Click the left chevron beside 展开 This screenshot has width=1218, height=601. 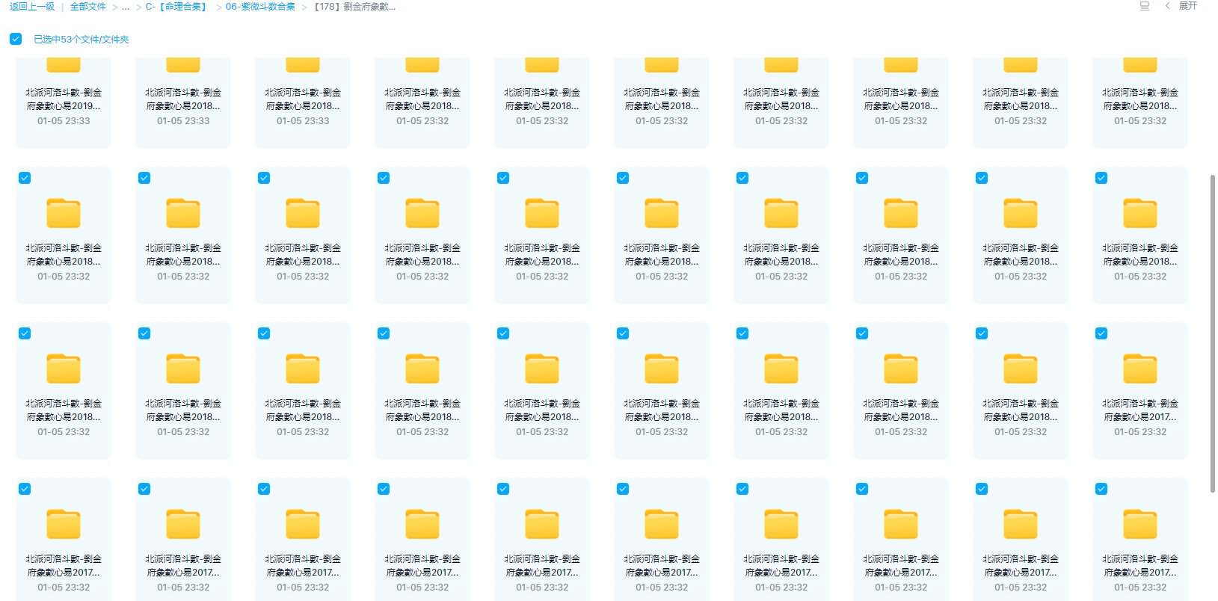(x=1167, y=6)
